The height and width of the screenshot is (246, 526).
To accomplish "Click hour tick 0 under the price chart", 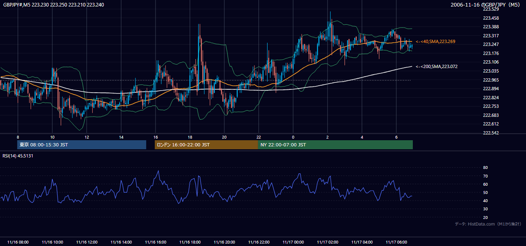I will click(293, 137).
